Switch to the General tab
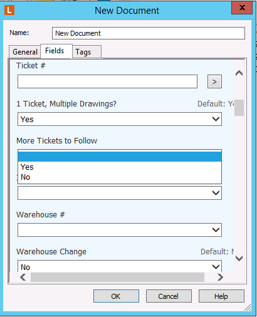The image size is (257, 317). coord(25,51)
